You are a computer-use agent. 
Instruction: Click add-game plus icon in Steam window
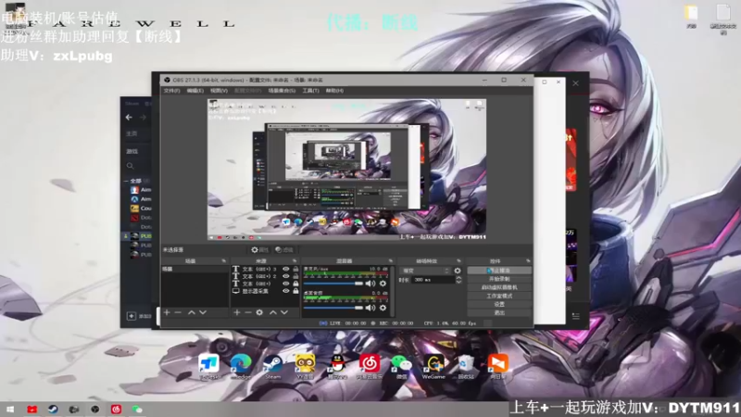pos(132,316)
